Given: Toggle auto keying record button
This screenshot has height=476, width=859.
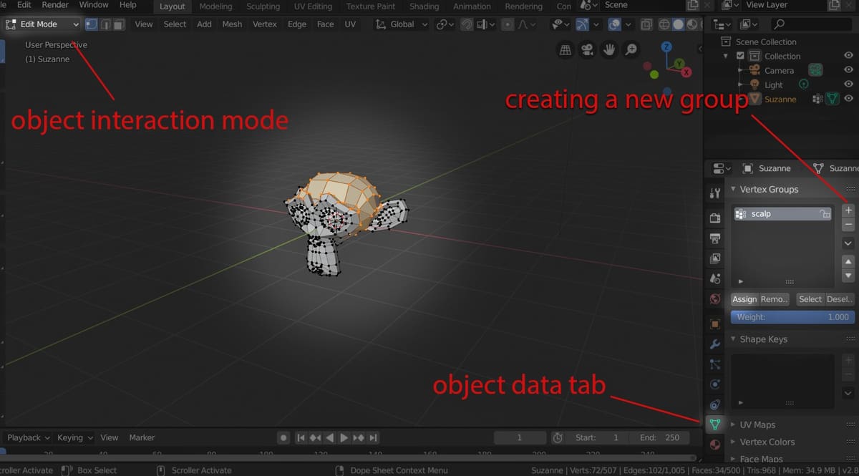Looking at the screenshot, I should (x=283, y=437).
